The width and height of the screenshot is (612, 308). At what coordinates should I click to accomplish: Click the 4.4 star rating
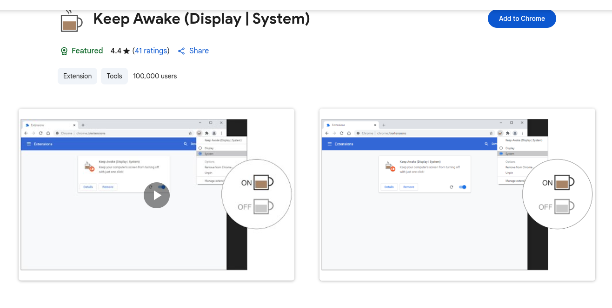coord(120,51)
